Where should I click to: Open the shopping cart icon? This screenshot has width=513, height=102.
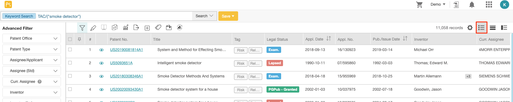click(x=419, y=5)
